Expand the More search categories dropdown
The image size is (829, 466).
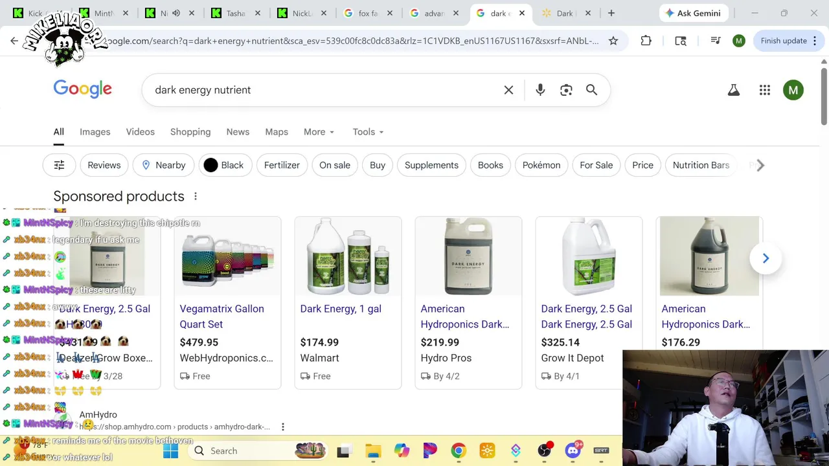(x=319, y=132)
